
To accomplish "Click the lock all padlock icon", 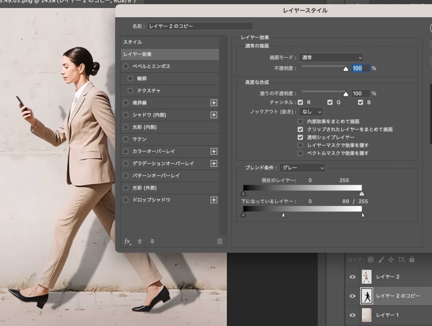I will point(412,259).
